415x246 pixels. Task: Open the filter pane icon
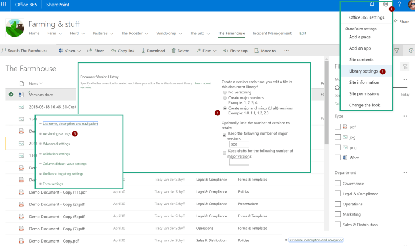(396, 51)
